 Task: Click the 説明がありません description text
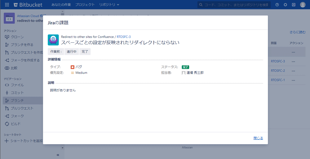[63, 90]
